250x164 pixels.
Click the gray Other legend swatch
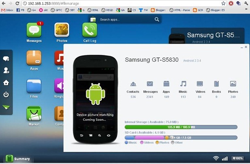coord(172,143)
